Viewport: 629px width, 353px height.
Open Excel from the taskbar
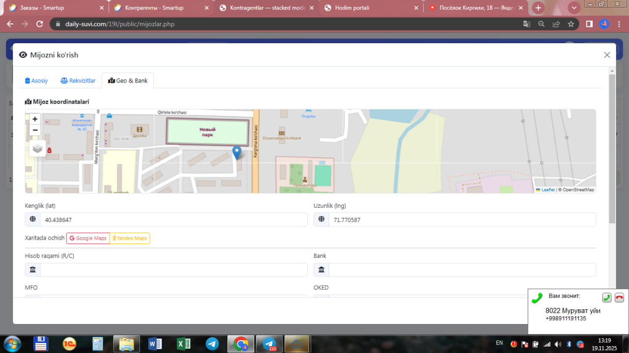184,344
